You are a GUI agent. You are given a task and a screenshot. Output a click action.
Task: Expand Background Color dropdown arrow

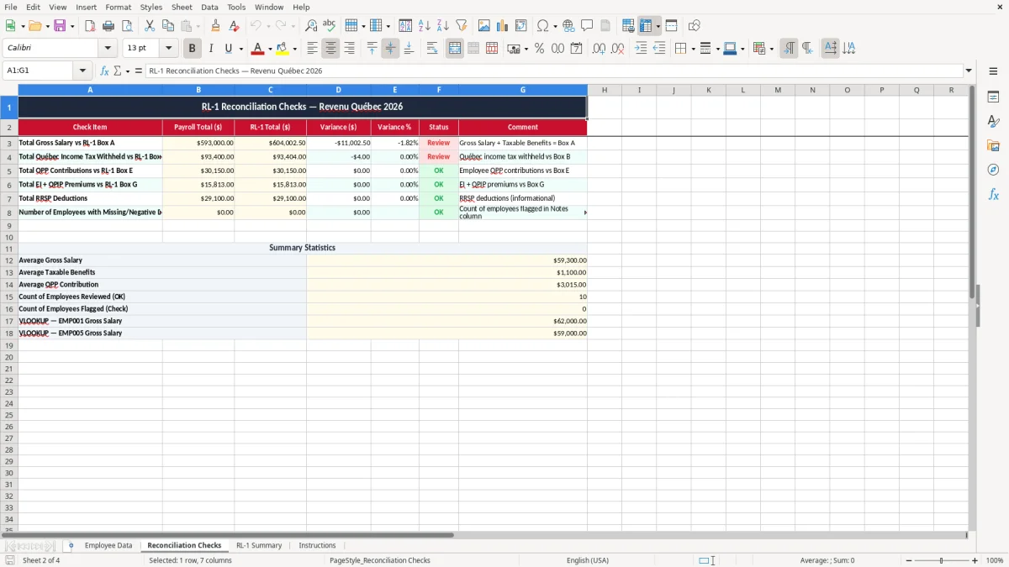[x=294, y=49]
